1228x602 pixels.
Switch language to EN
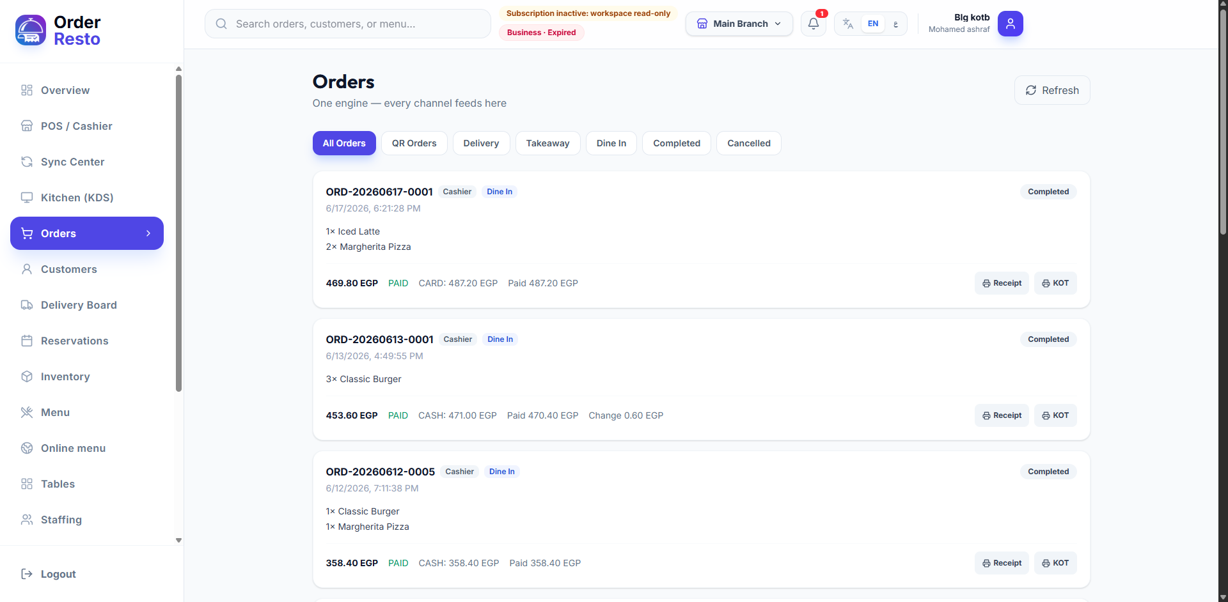pyautogui.click(x=873, y=24)
